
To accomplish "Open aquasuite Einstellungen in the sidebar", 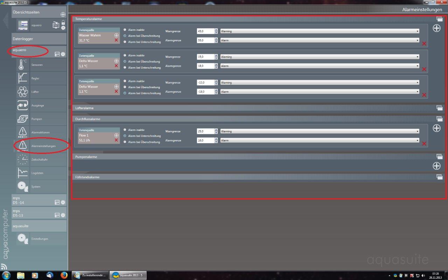I will click(41, 239).
